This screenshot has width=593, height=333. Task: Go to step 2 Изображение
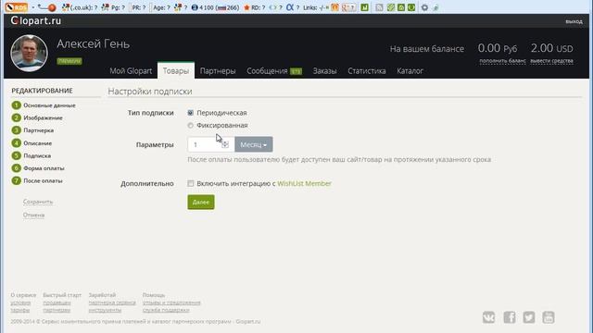pyautogui.click(x=37, y=117)
